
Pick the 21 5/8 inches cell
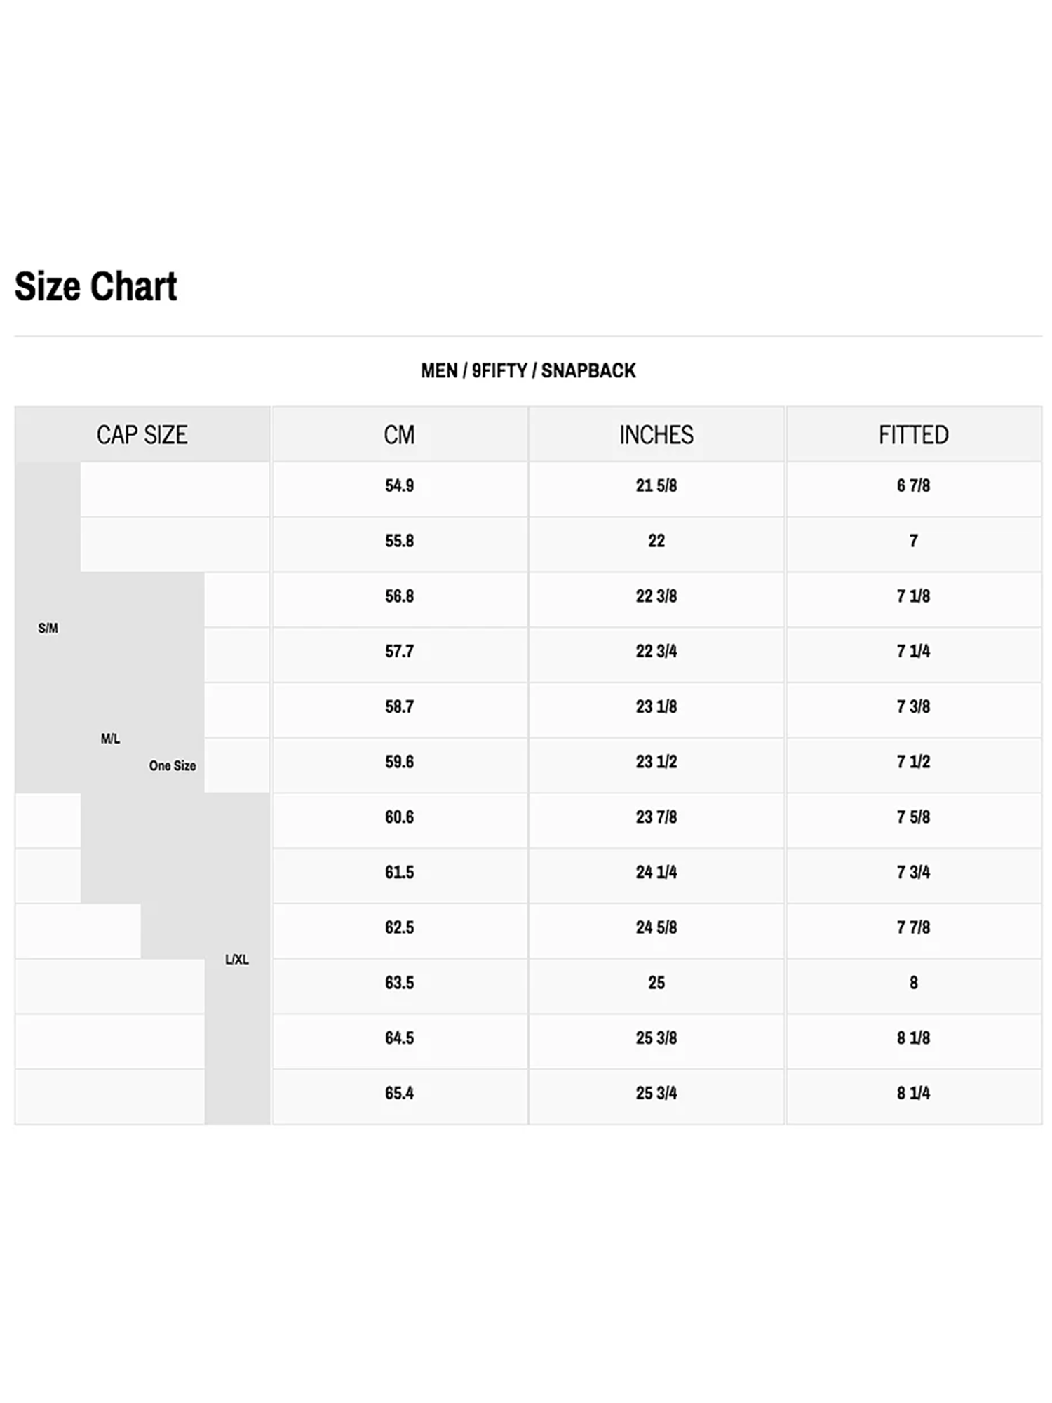(656, 485)
